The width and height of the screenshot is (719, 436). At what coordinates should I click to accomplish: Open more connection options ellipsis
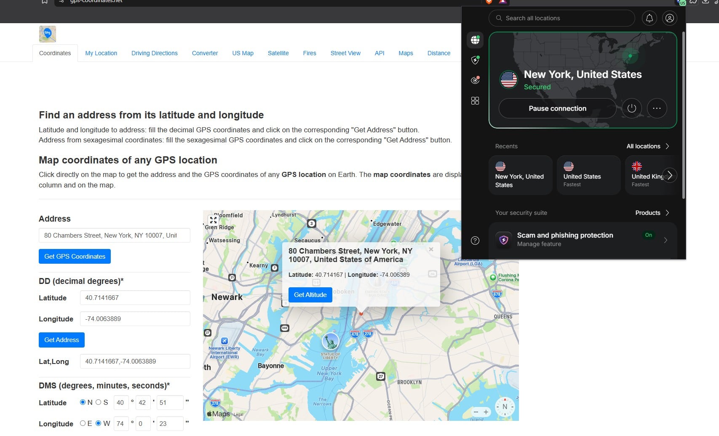click(x=657, y=108)
